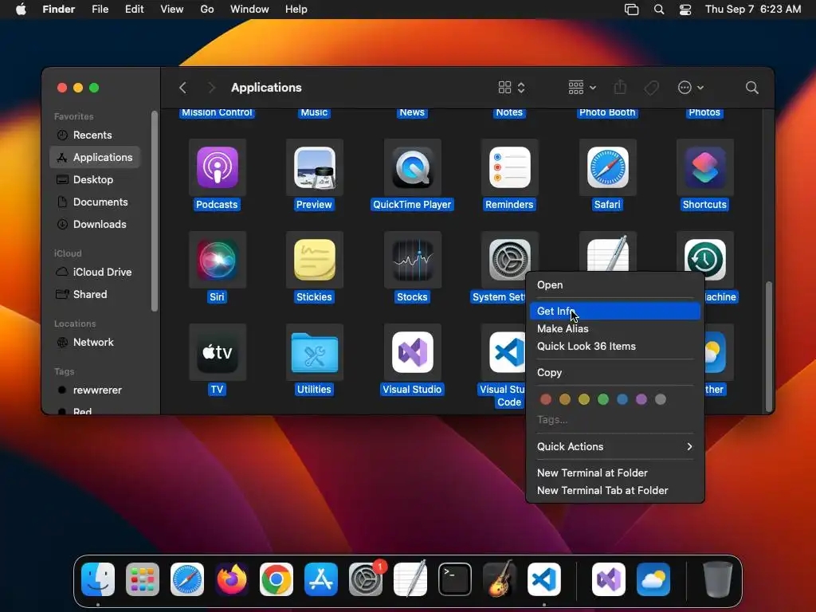
Task: Select the Time Machine app icon
Action: coord(704,260)
